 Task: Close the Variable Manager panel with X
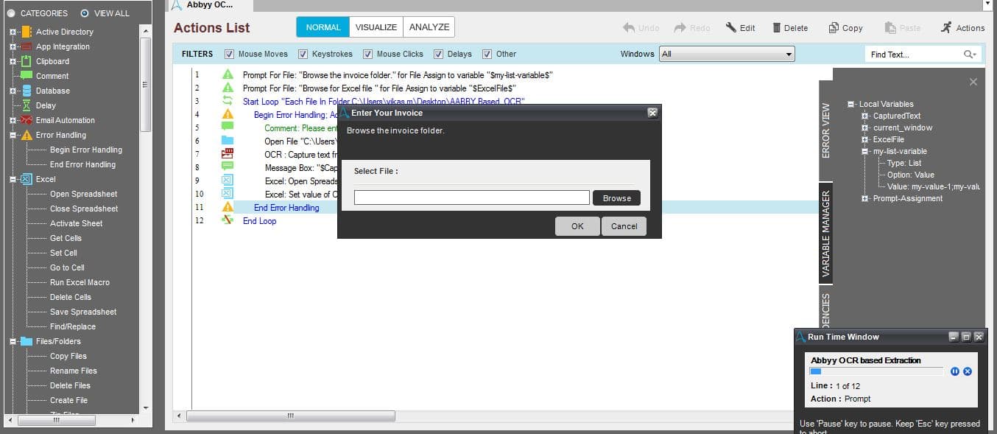[x=973, y=82]
